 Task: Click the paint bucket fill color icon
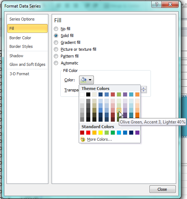click(83, 80)
